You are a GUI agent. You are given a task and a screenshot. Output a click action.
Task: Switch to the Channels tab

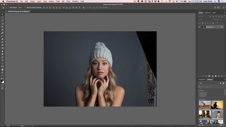208,13
